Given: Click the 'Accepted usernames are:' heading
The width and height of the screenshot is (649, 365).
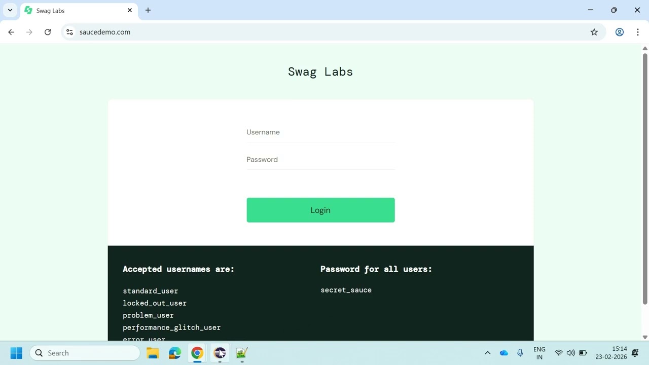Looking at the screenshot, I should click(x=178, y=269).
